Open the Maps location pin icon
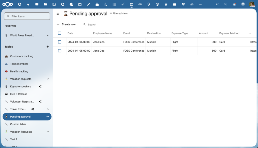This screenshot has width=258, height=148. click(149, 4)
